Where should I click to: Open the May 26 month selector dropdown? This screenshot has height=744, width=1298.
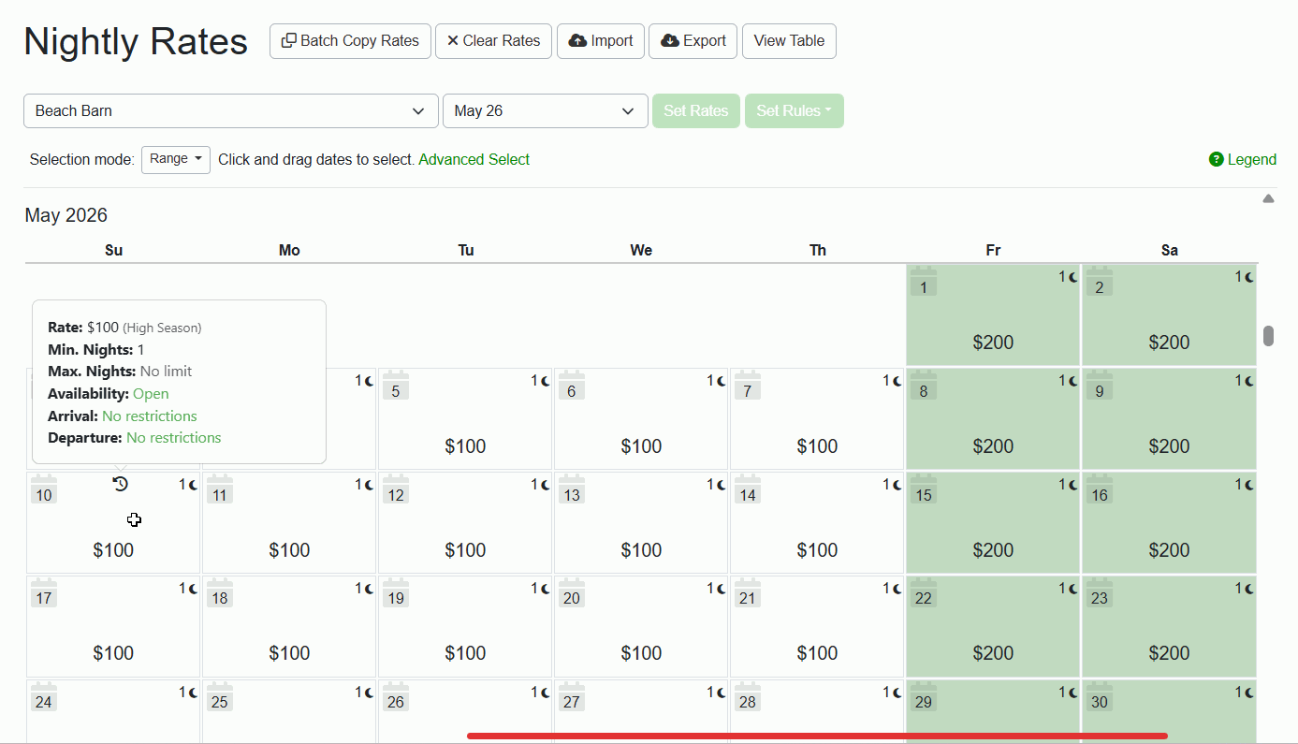point(546,110)
